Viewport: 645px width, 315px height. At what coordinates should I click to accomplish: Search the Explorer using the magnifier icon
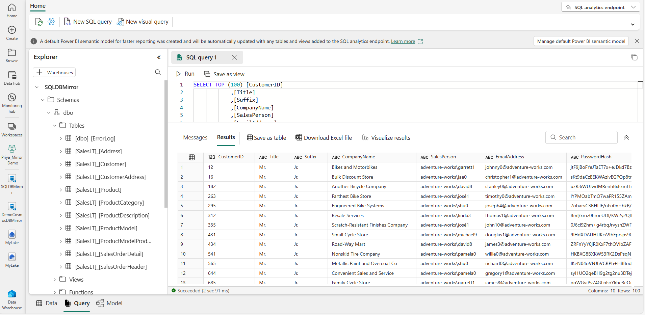158,72
